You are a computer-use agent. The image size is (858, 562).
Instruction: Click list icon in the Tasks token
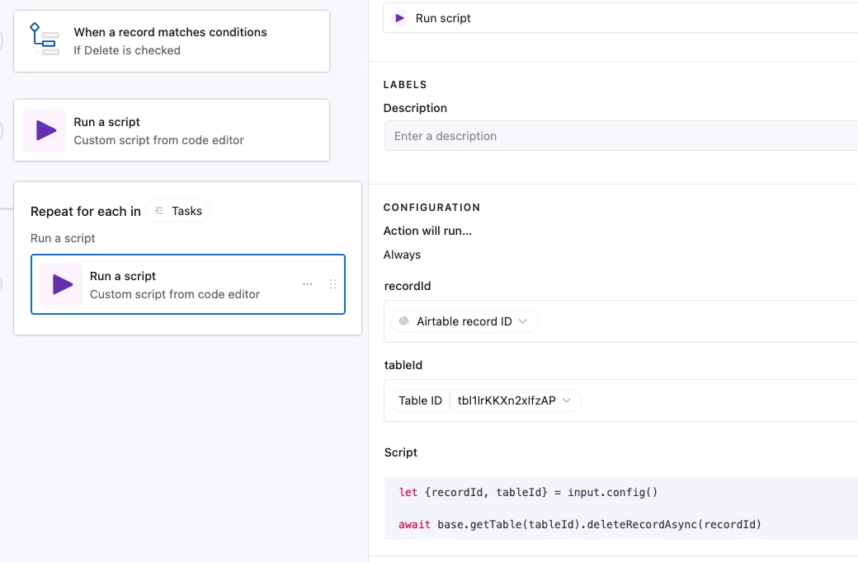click(159, 211)
